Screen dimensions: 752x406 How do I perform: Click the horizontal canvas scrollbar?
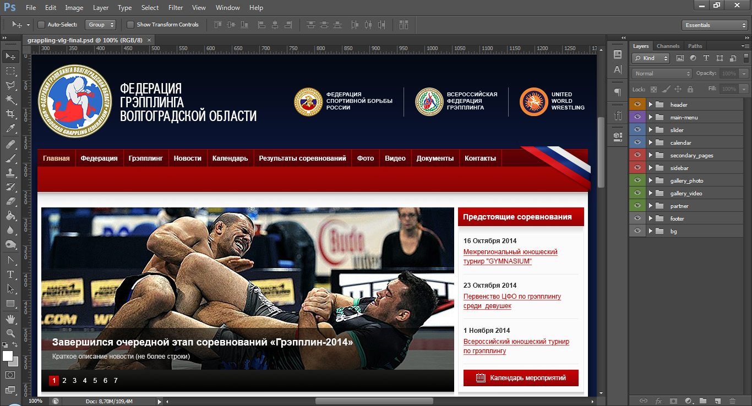click(x=373, y=401)
